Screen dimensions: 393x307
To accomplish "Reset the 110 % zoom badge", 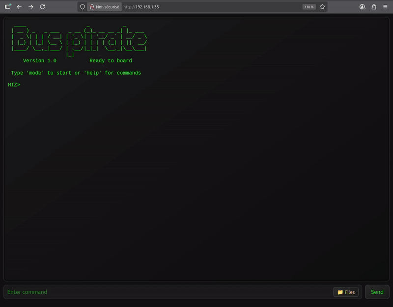I will pyautogui.click(x=309, y=7).
